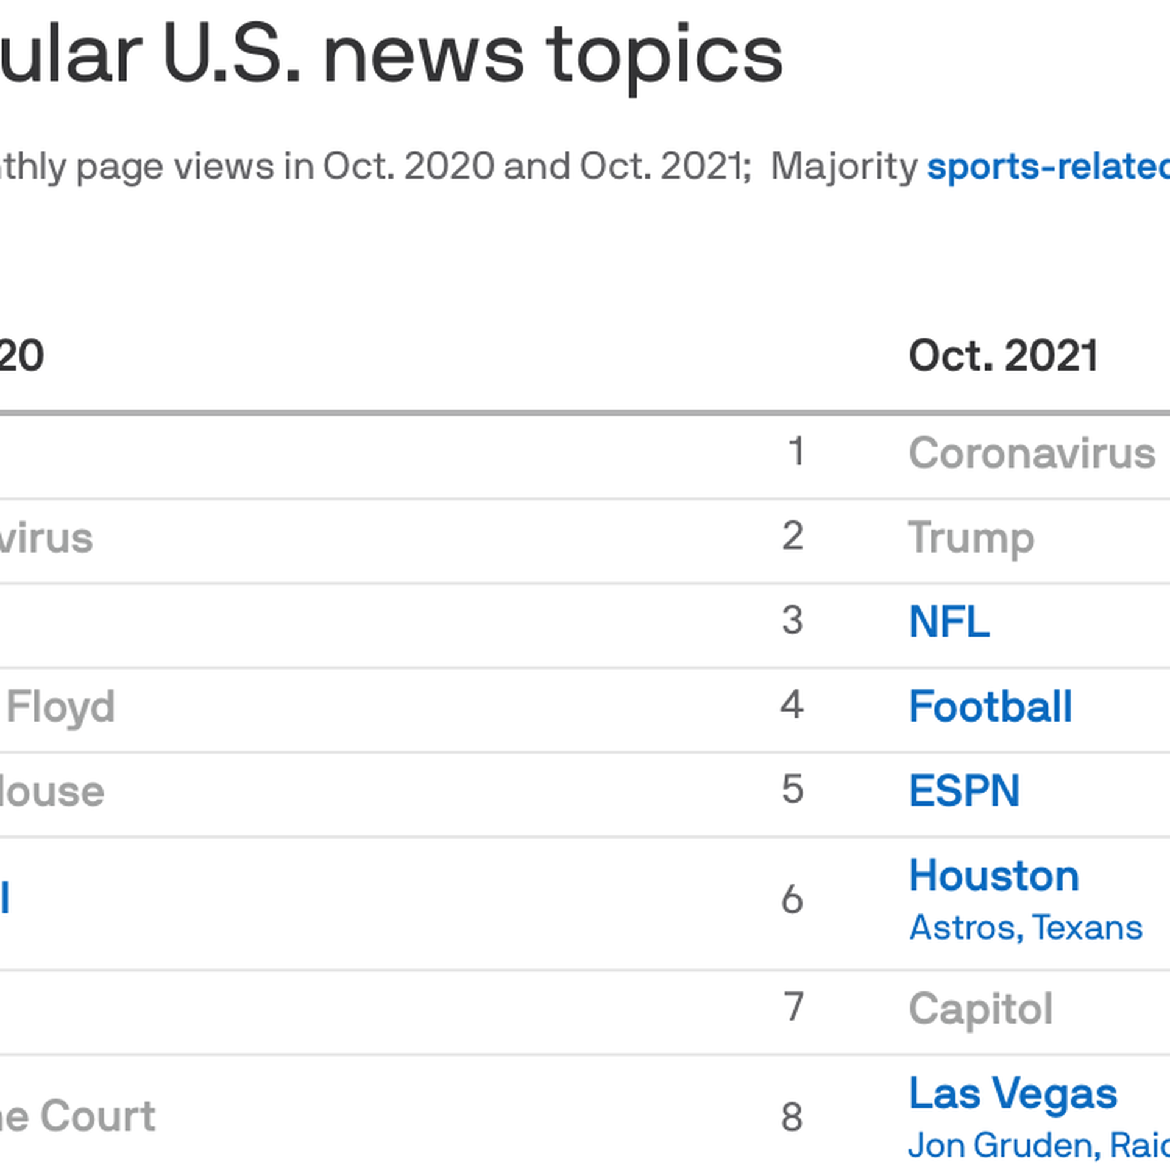Select the 'Coronavirus' entry ranked 1

[1032, 453]
